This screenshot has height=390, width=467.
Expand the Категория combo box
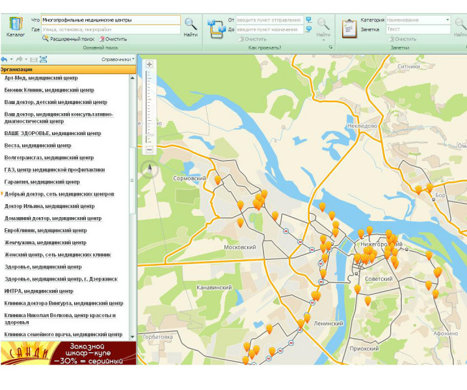447,20
